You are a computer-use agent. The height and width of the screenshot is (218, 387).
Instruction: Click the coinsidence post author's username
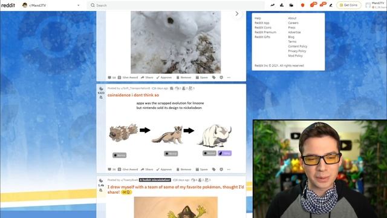[135, 88]
